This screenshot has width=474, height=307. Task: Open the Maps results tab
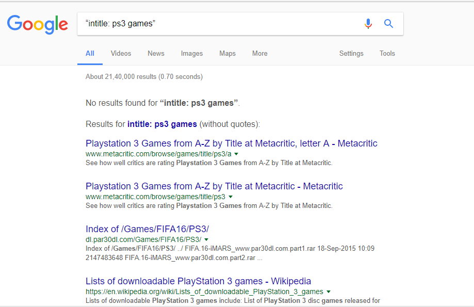click(227, 54)
